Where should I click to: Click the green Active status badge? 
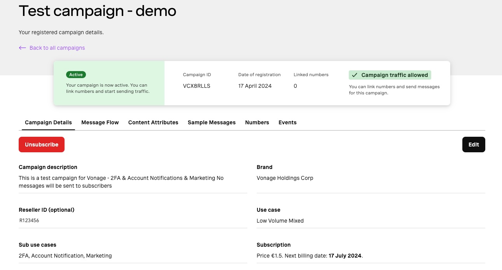(76, 75)
